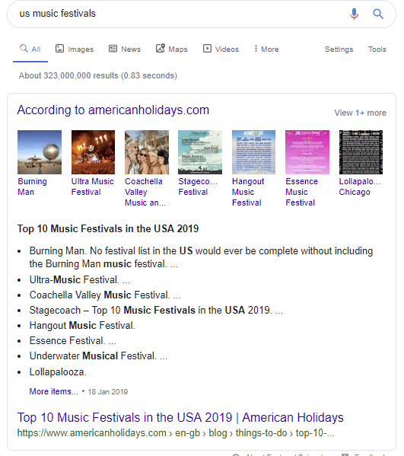The height and width of the screenshot is (456, 404).
Task: Click the 'Burning Man. No festival list' list item
Action: (201, 257)
